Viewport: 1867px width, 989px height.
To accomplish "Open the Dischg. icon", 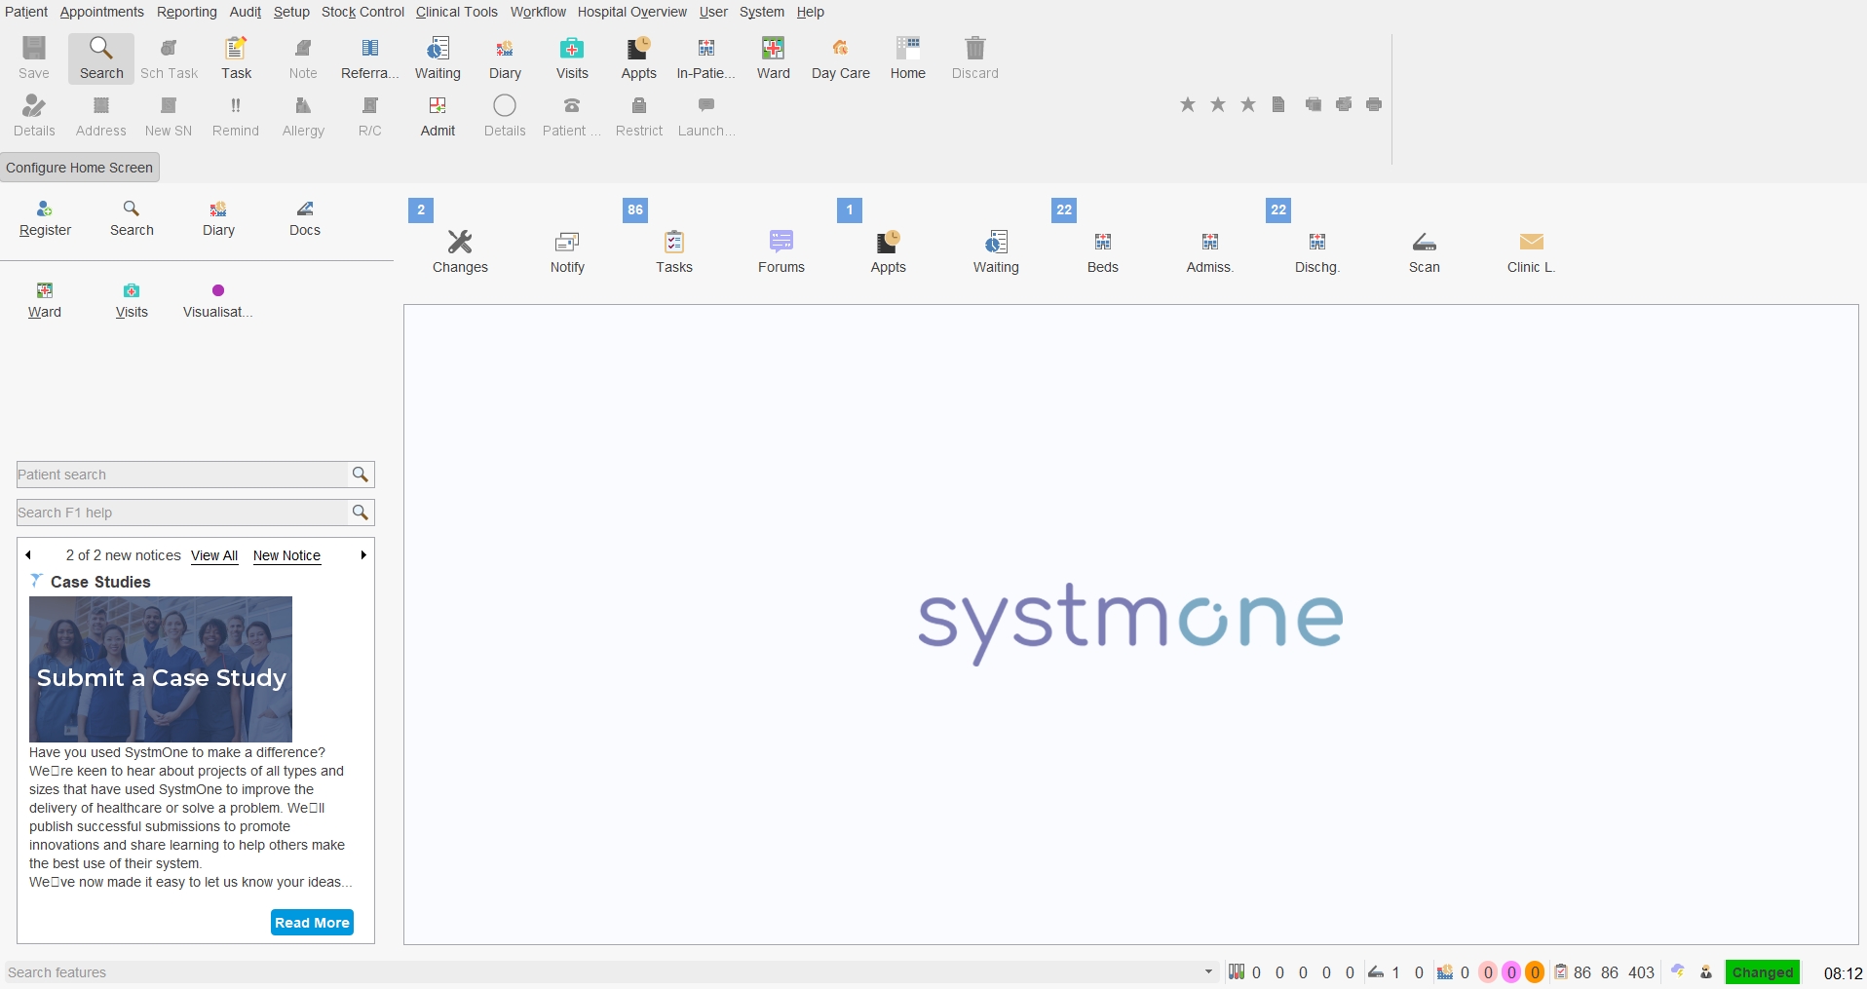I will [x=1317, y=251].
